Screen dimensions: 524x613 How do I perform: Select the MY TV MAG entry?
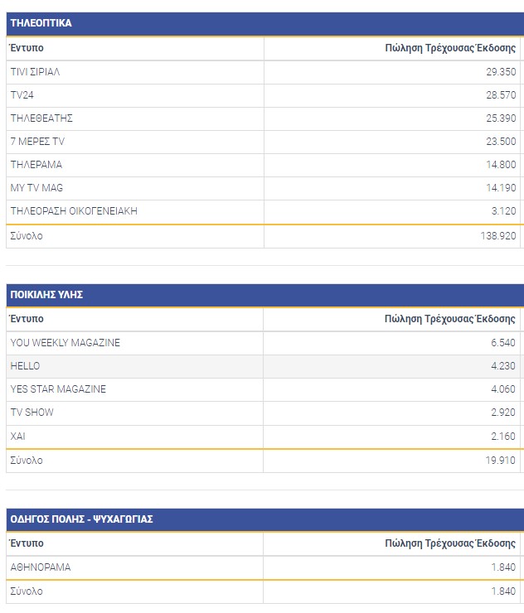36,188
